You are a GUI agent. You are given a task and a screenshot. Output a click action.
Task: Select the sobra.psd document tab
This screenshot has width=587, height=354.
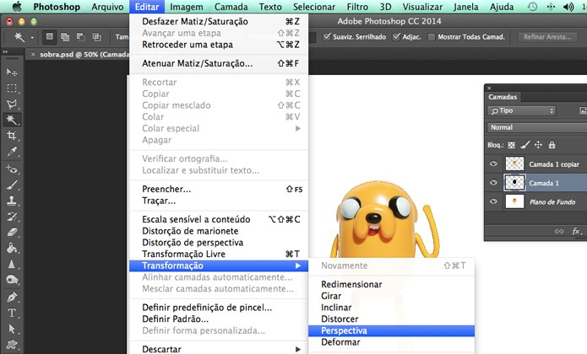click(x=84, y=54)
